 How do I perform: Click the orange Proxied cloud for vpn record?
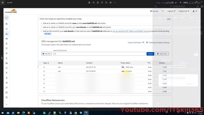123,71
